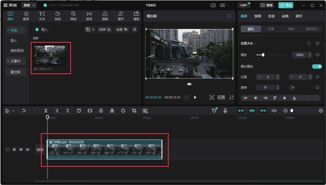
Task: Open the 音频 audio library in the top-left toolbar
Action: pos(26,16)
